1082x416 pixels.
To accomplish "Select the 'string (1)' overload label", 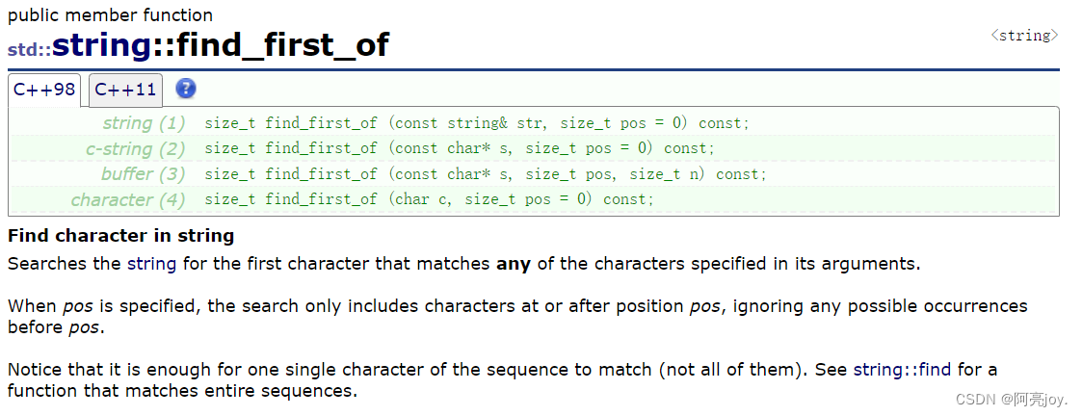I will click(x=144, y=123).
